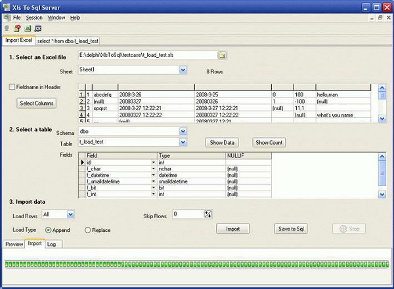This screenshot has height=289, width=394.
Task: Click the Show Count button
Action: coord(269,142)
